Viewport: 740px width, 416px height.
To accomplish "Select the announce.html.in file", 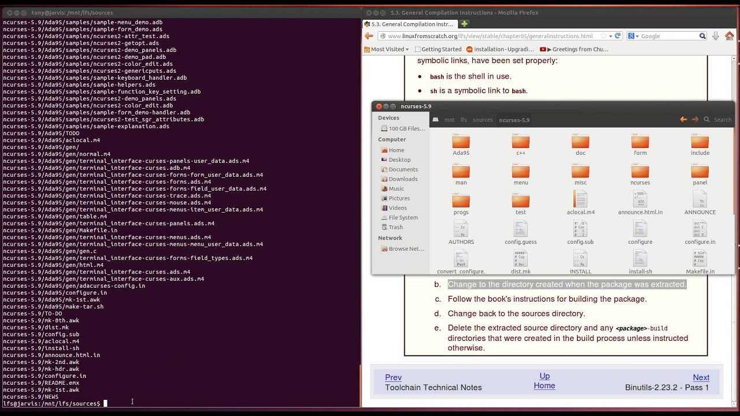I will tap(640, 203).
